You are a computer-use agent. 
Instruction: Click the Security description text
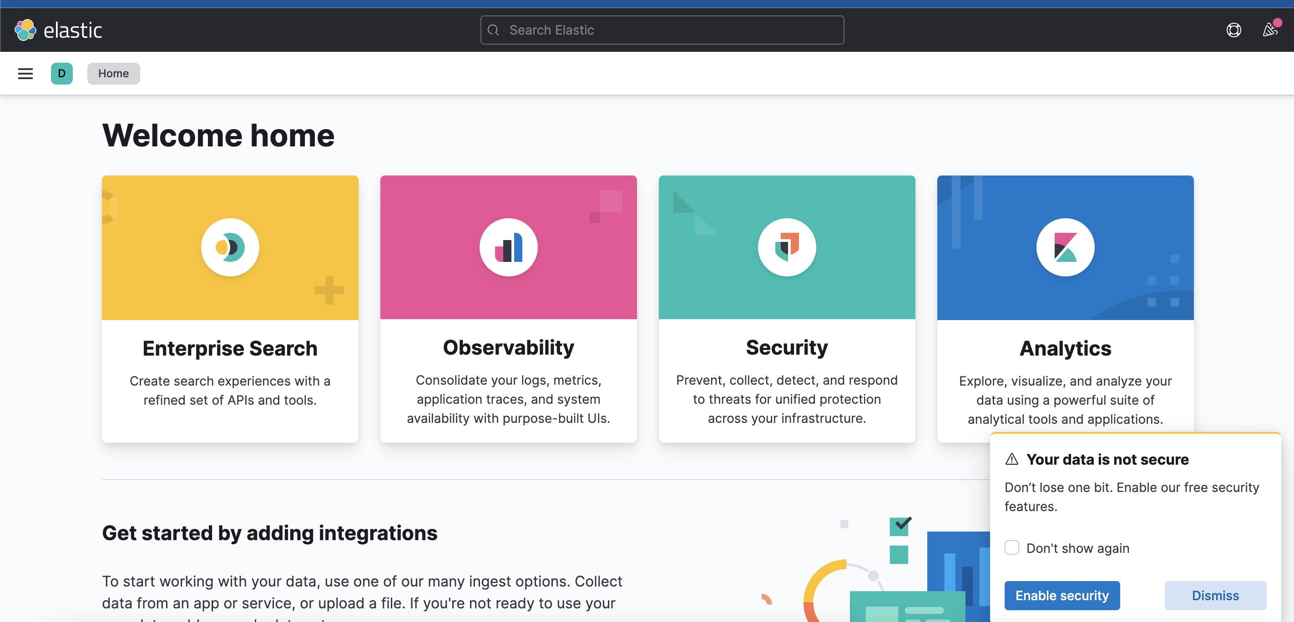click(787, 399)
